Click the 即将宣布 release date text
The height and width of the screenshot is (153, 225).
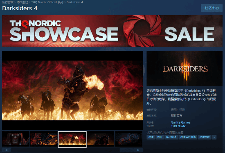176,115
